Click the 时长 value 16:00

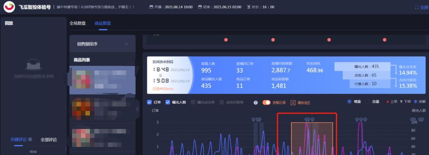pos(268,7)
